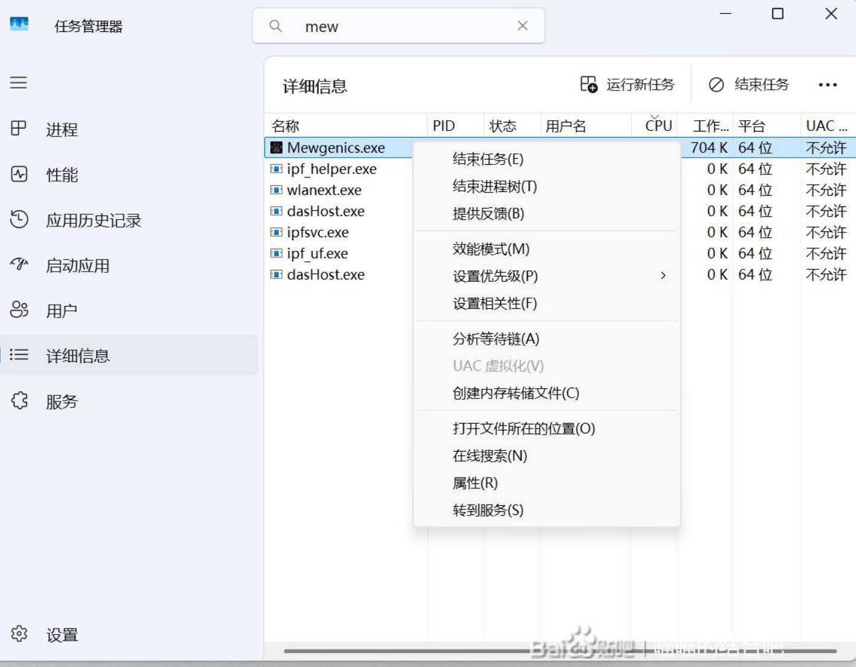The width and height of the screenshot is (856, 667).
Task: Select the wlanext.exe process row
Action: coord(325,190)
